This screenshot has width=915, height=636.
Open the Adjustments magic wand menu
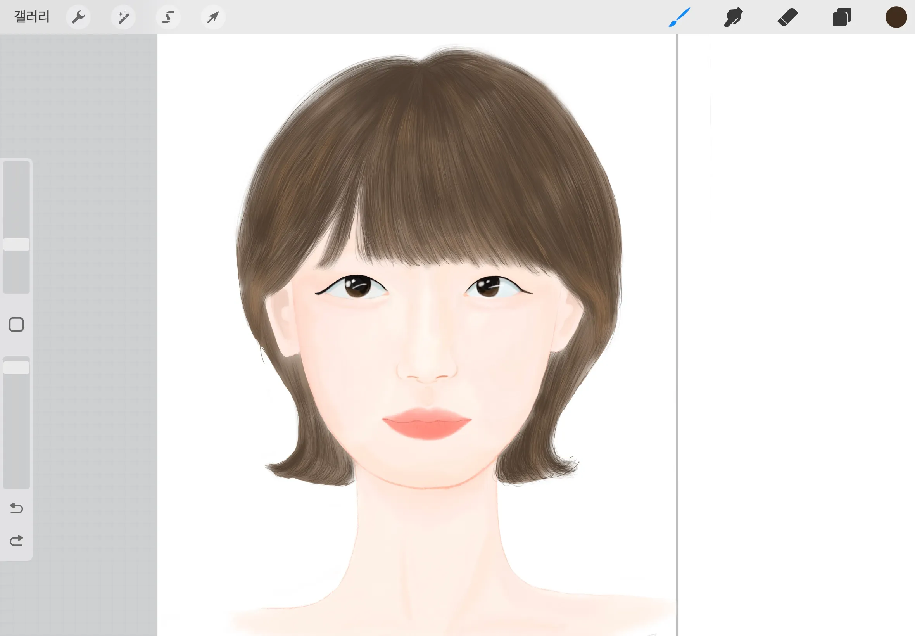pos(123,17)
